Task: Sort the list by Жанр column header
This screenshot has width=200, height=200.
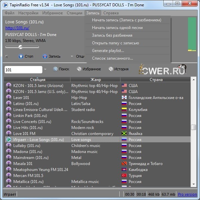Action: coord(95,80)
